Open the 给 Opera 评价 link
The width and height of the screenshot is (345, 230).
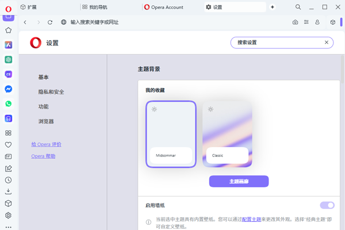46,144
